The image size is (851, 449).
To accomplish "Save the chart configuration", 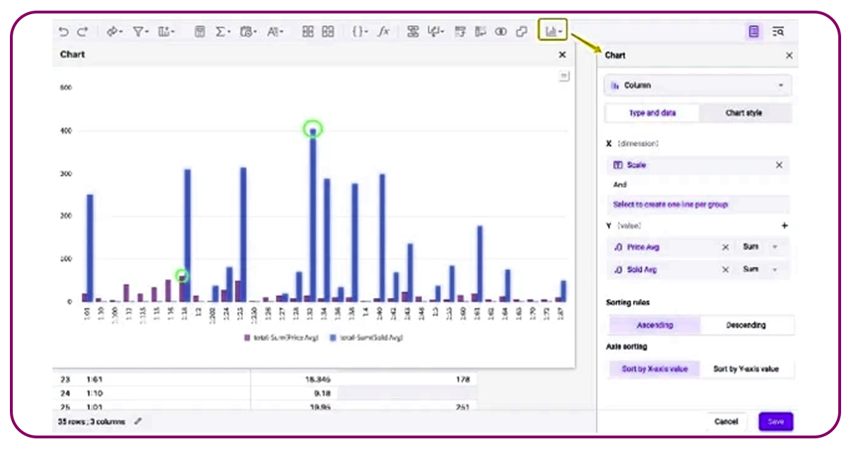I will (775, 421).
